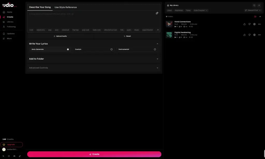Toggle the Liked filter
The image size is (265, 159).
[x=169, y=10]
